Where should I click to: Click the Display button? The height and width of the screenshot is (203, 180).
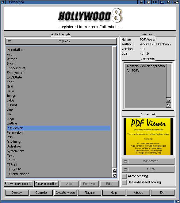pyautogui.click(x=17, y=193)
